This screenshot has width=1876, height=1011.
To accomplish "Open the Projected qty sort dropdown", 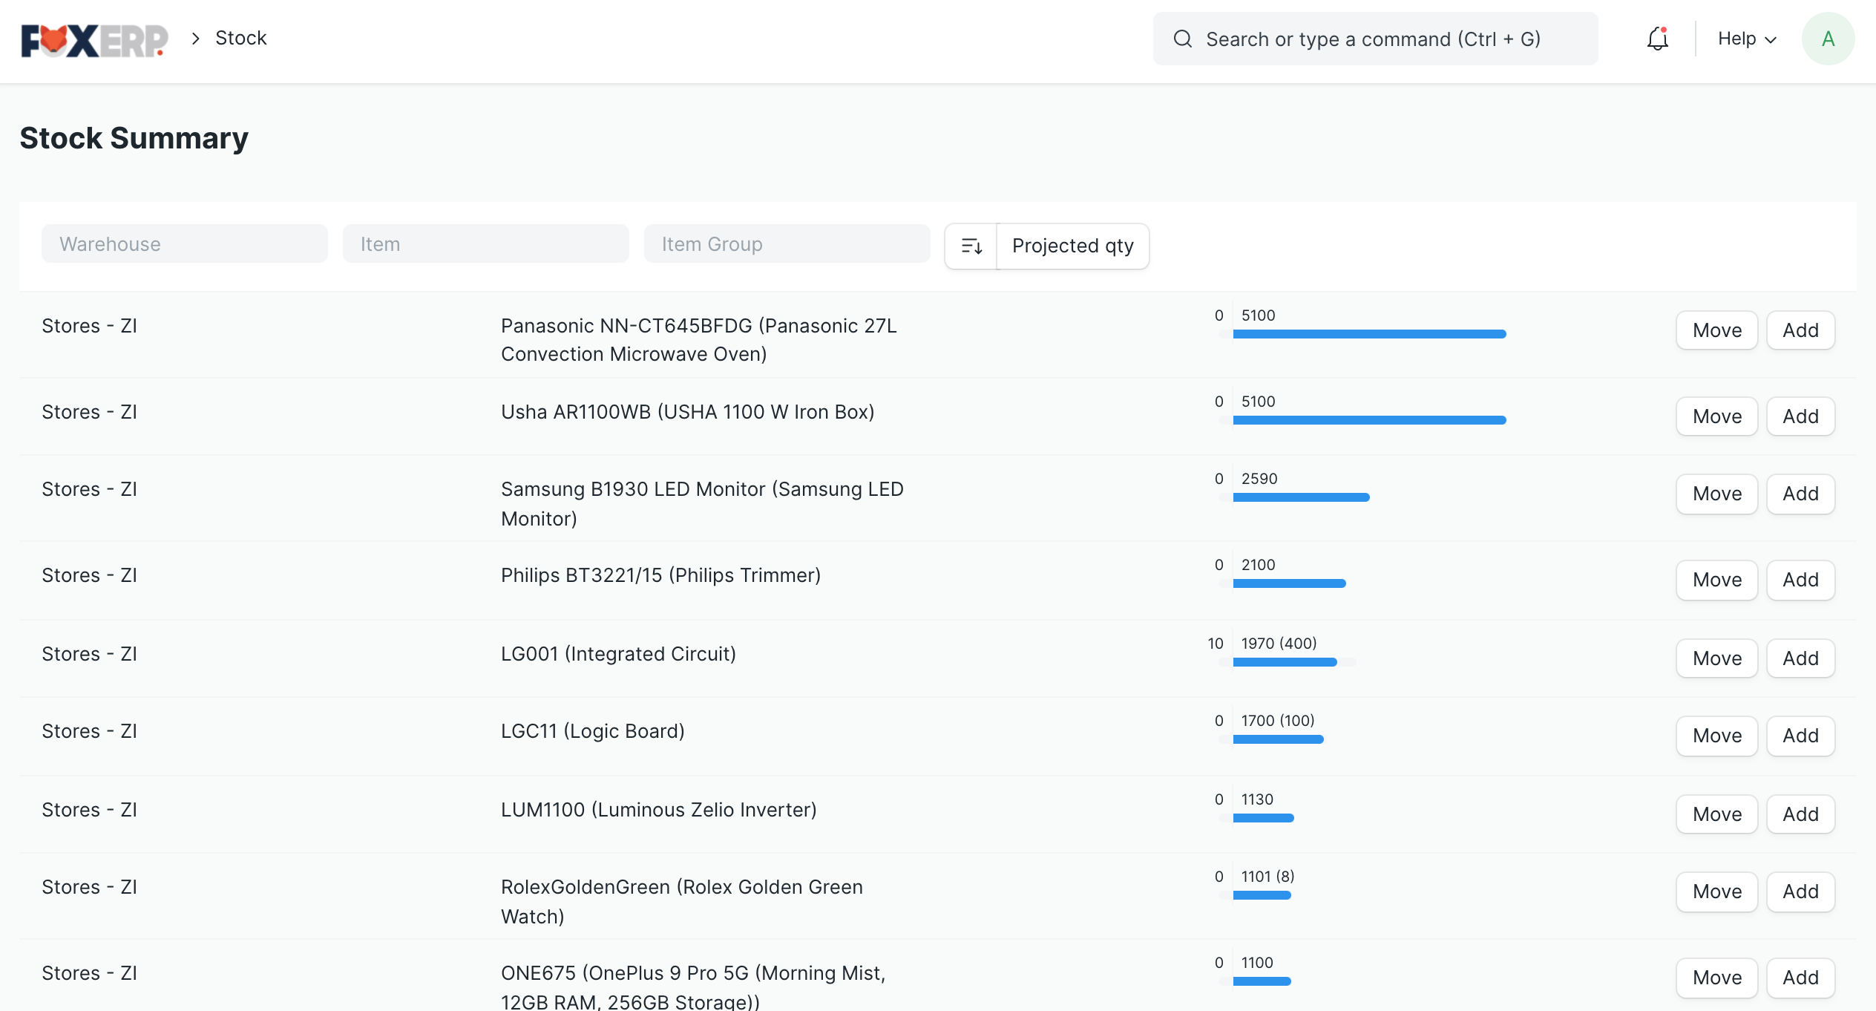I will tap(1073, 246).
